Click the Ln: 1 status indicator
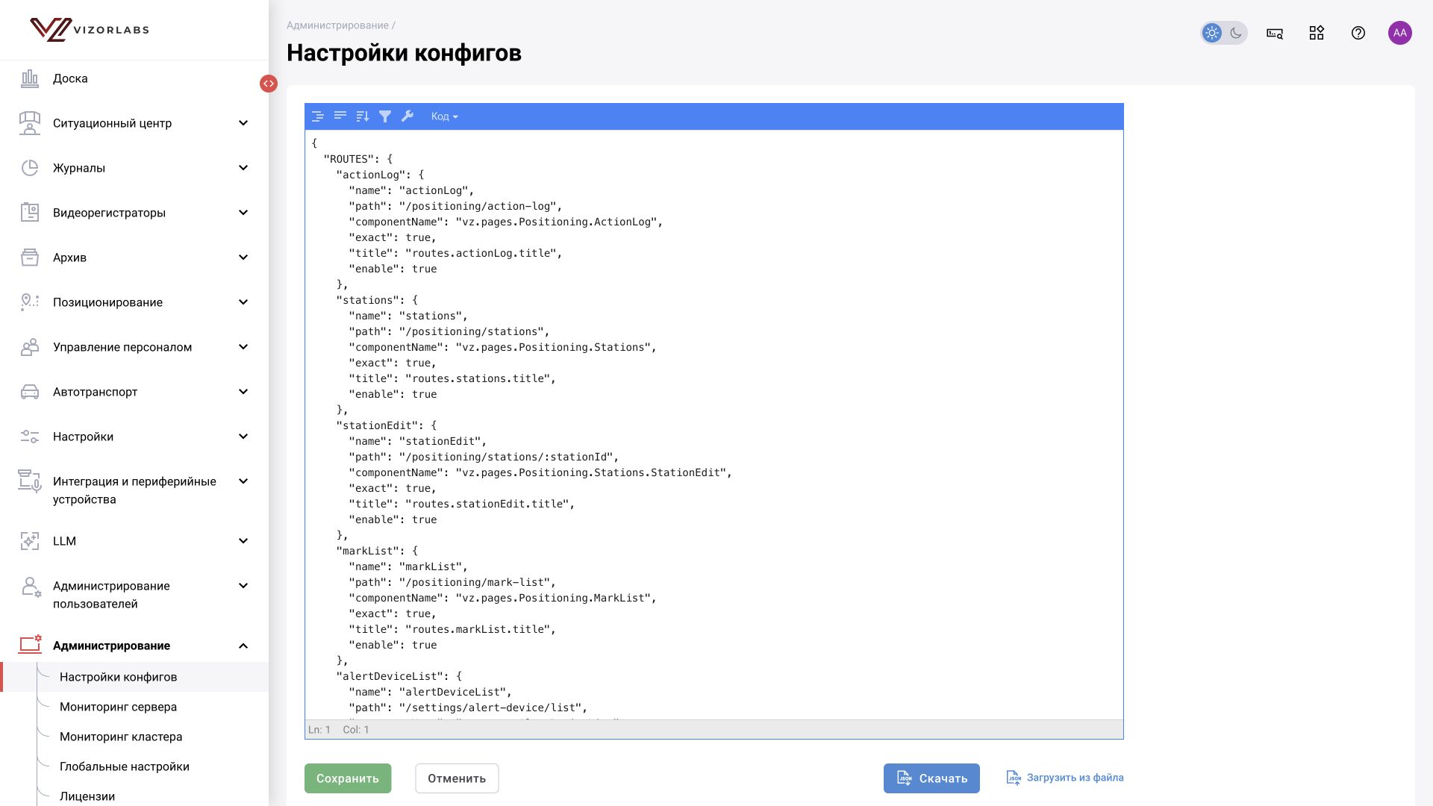Viewport: 1433px width, 806px height. 319,730
